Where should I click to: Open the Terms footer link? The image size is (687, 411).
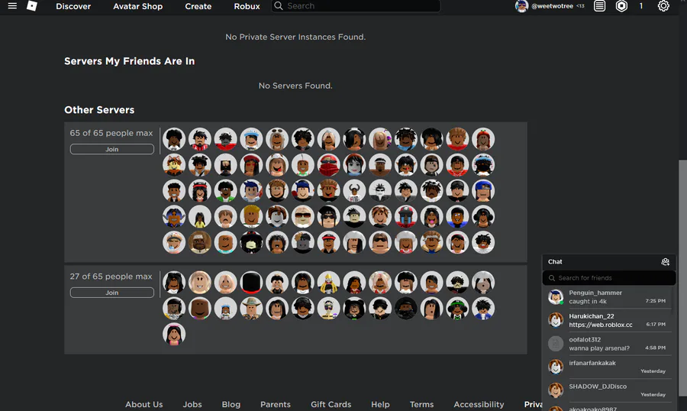[421, 404]
